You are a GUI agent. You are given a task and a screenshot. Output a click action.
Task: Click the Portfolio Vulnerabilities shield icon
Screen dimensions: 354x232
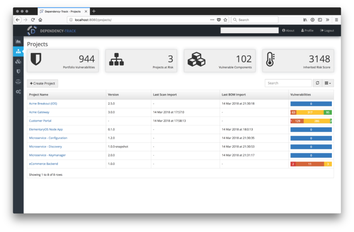click(x=36, y=59)
